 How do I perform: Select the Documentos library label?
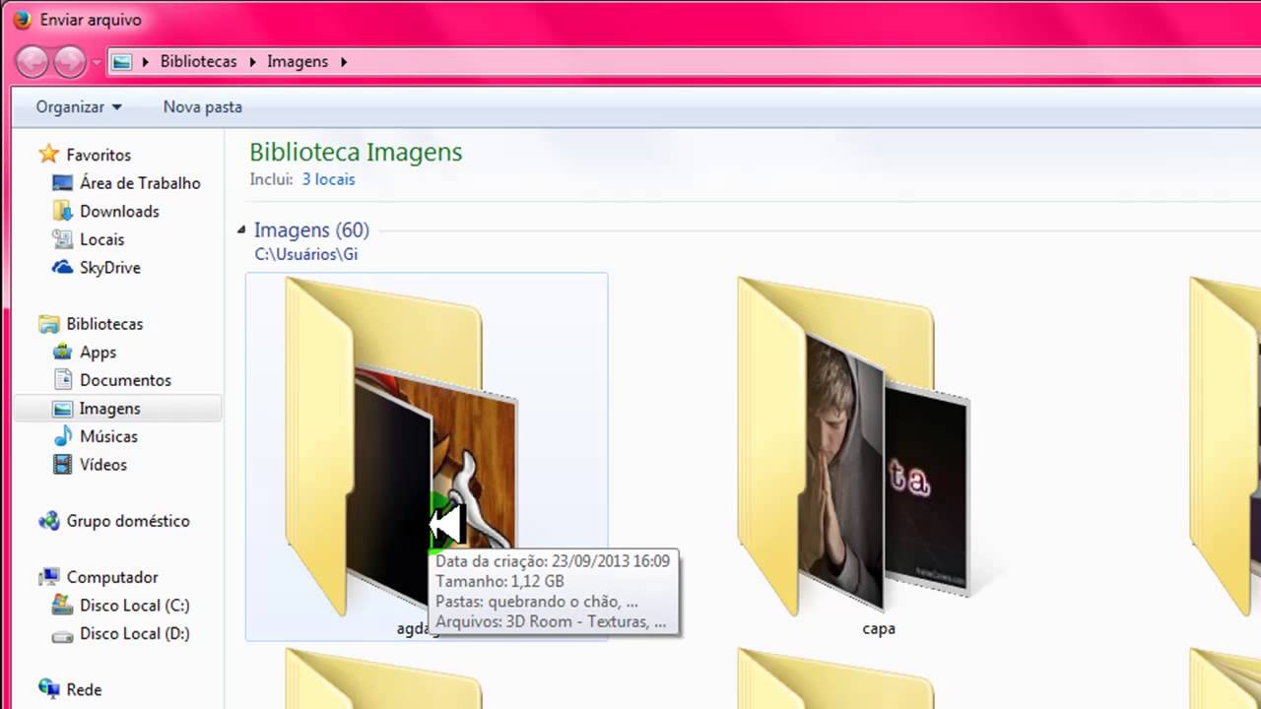[x=126, y=380]
